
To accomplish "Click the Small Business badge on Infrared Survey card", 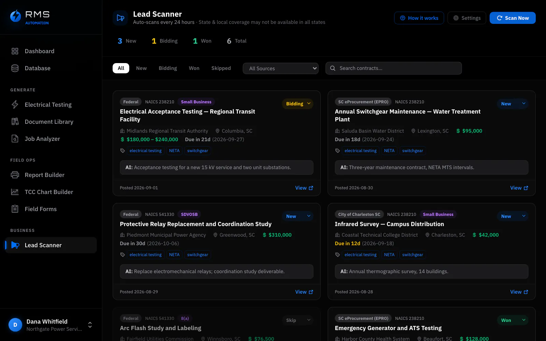I will (438, 214).
